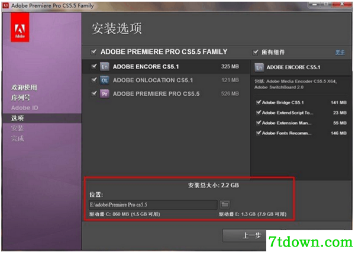Click the Adobe icon in the title bar
This screenshot has width=355, height=253.
coord(5,5)
